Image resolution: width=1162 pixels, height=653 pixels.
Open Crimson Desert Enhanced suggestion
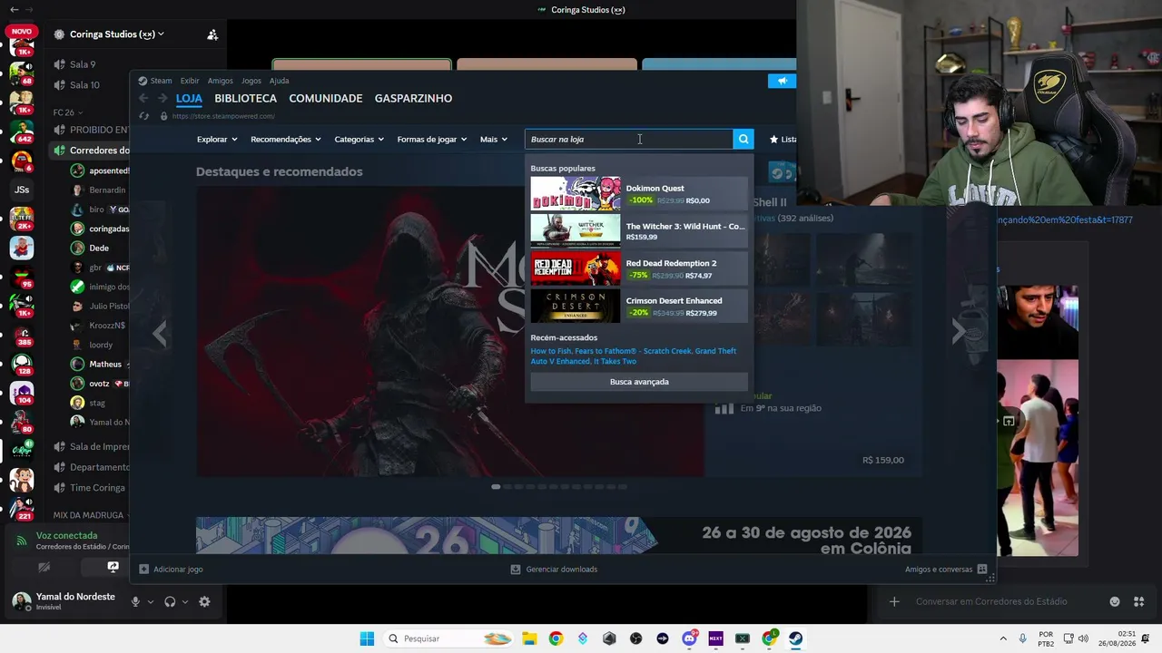tap(639, 306)
